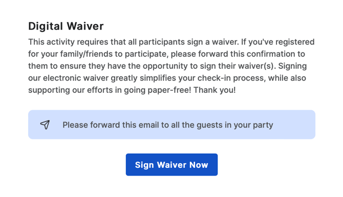The width and height of the screenshot is (343, 197).
Task: Click the word "supporting" in last line
Action: click(49, 90)
